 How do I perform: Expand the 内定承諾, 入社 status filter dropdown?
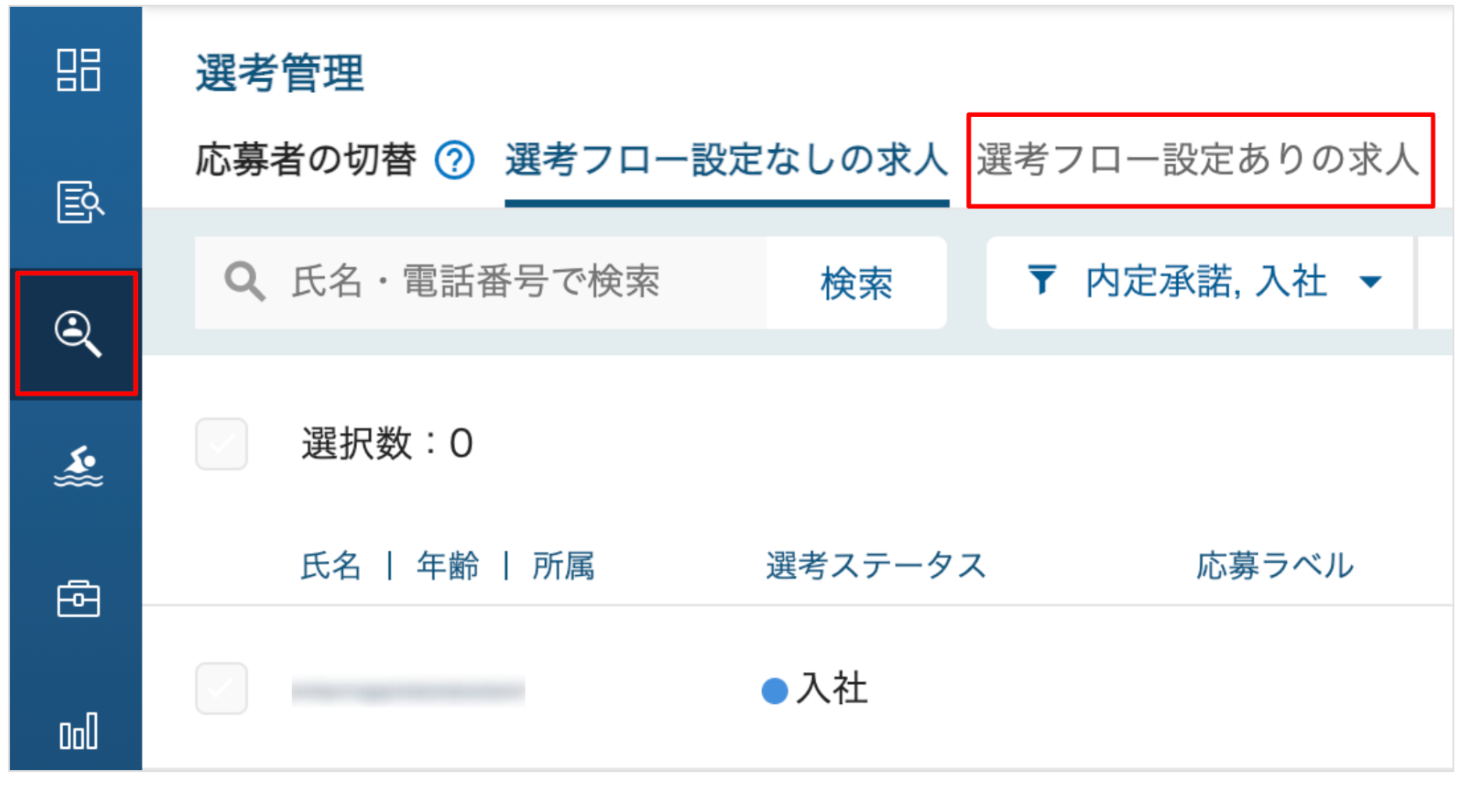click(x=1199, y=282)
